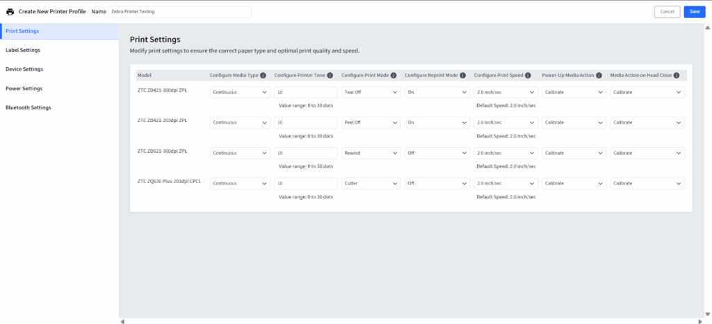Screen dimensions: 712x324
Task: Switch to Label Settings tab
Action: 23,51
